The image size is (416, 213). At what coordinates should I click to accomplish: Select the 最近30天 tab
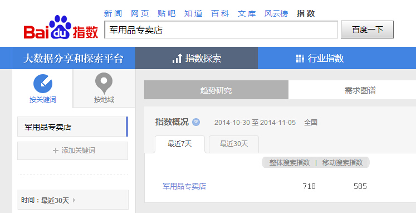(234, 144)
